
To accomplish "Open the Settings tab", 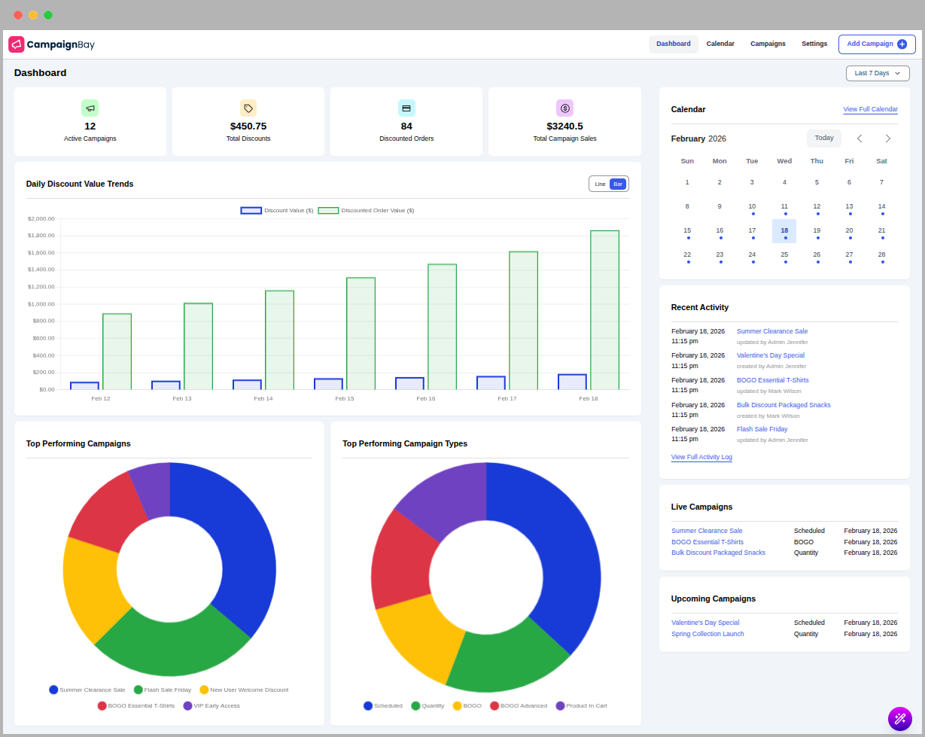I will coord(814,44).
